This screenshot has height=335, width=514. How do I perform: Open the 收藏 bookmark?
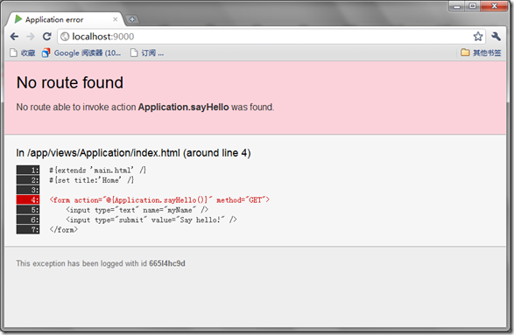22,52
